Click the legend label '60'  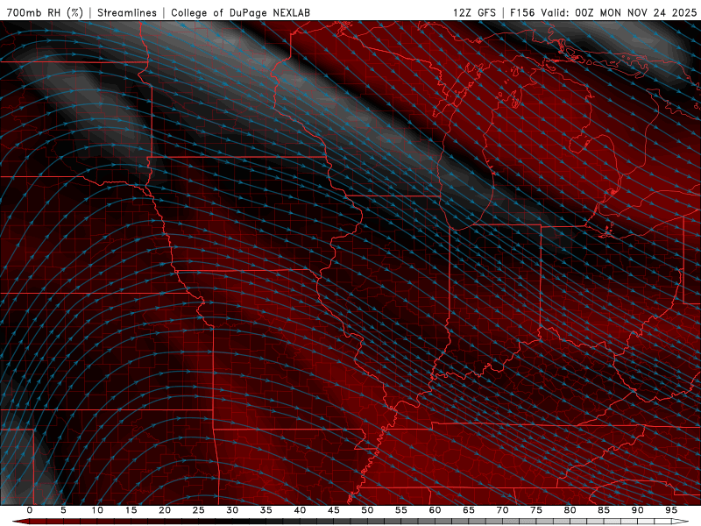(x=435, y=510)
